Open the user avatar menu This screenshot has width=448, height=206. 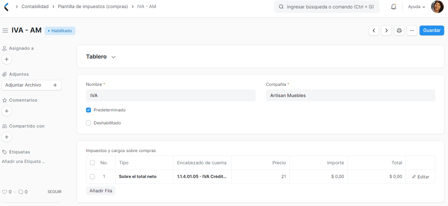click(437, 7)
